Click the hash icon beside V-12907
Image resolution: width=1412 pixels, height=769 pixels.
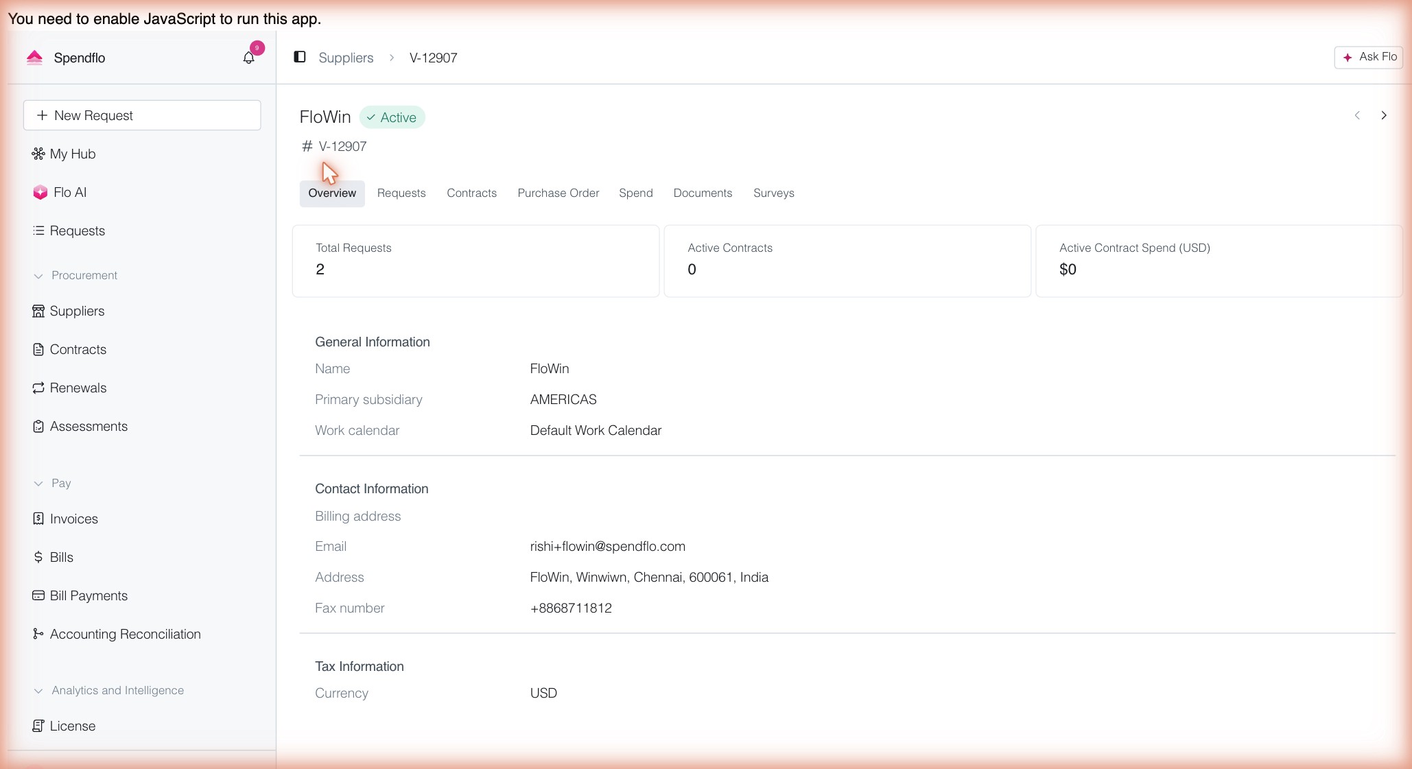point(307,146)
